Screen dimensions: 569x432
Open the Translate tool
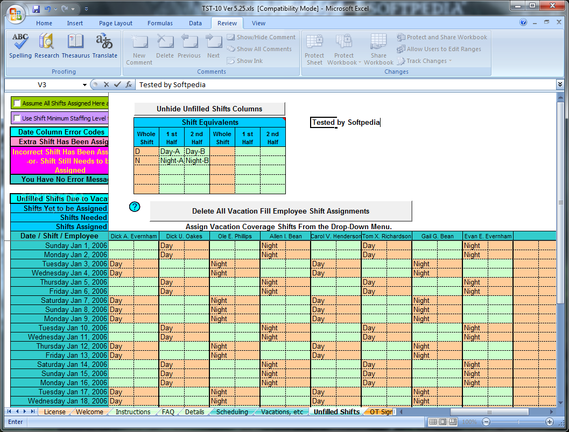pyautogui.click(x=104, y=46)
